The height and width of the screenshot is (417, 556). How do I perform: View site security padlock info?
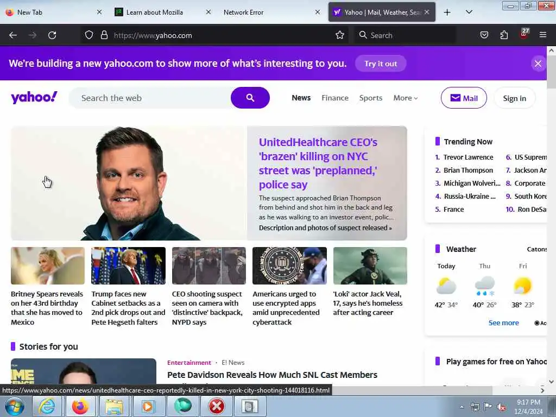104,35
